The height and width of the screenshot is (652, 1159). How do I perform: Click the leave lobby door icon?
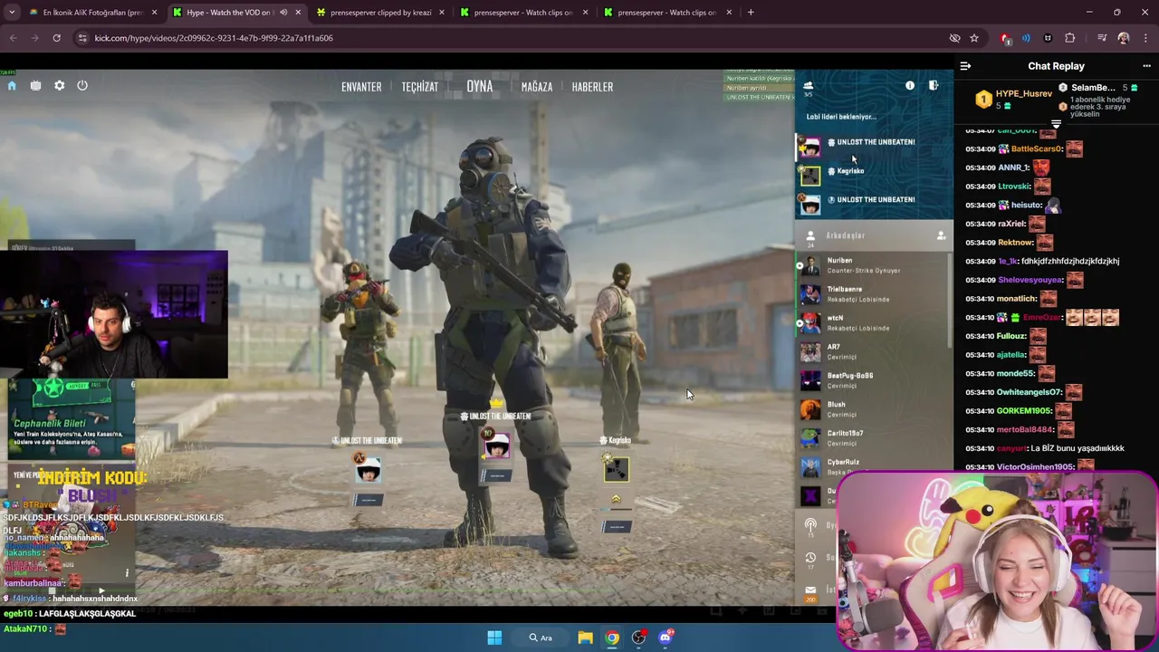coord(934,85)
